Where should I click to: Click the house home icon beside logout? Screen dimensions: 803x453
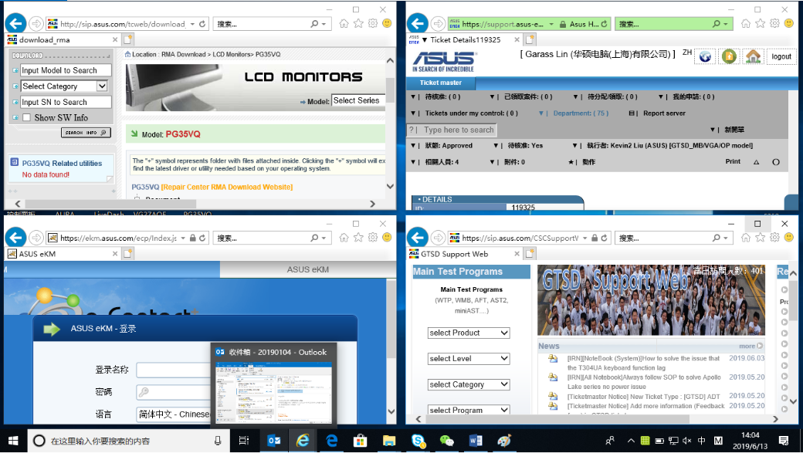tap(754, 56)
